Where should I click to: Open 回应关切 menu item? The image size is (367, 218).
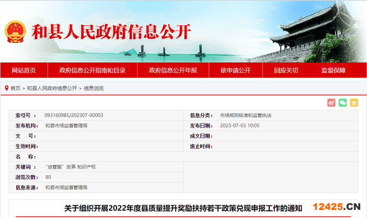(x=286, y=70)
